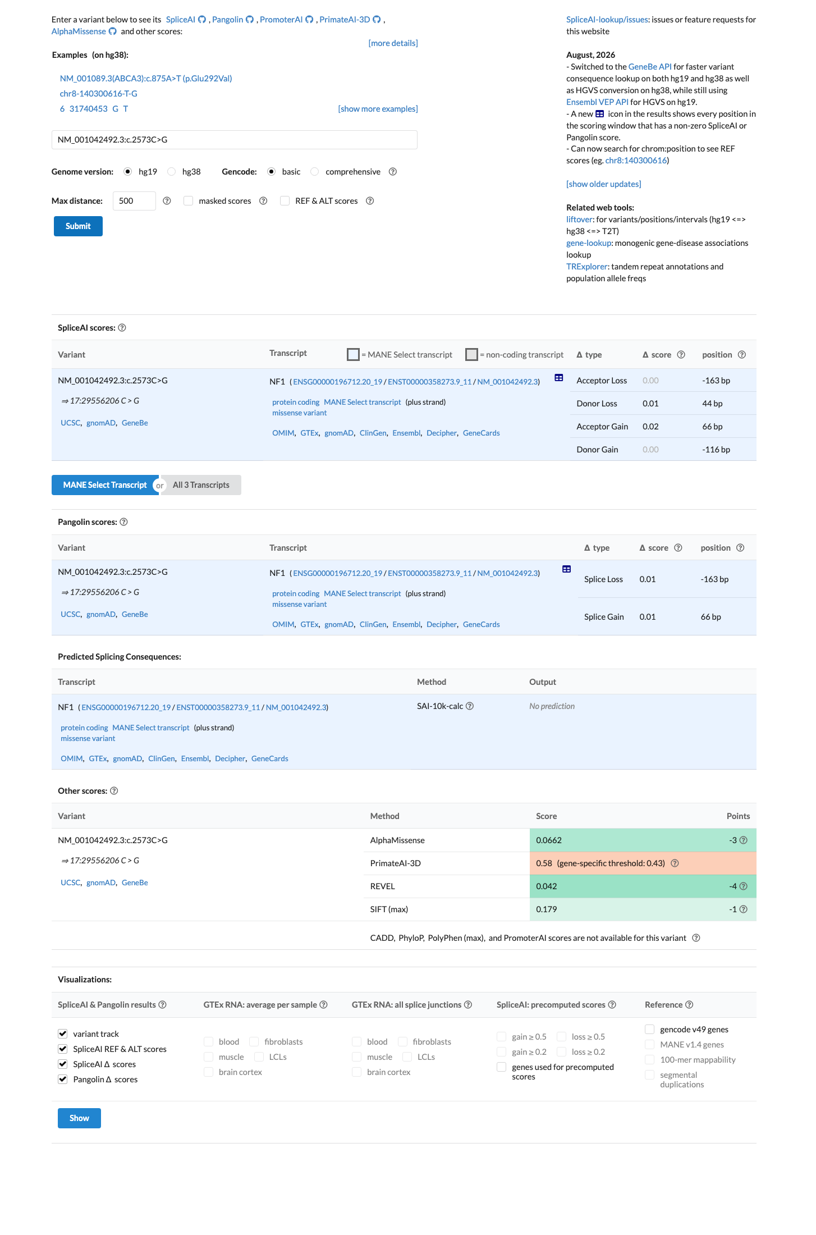Click the help icon in the AlphaMissense points cell
The width and height of the screenshot is (816, 1235).
(x=744, y=840)
